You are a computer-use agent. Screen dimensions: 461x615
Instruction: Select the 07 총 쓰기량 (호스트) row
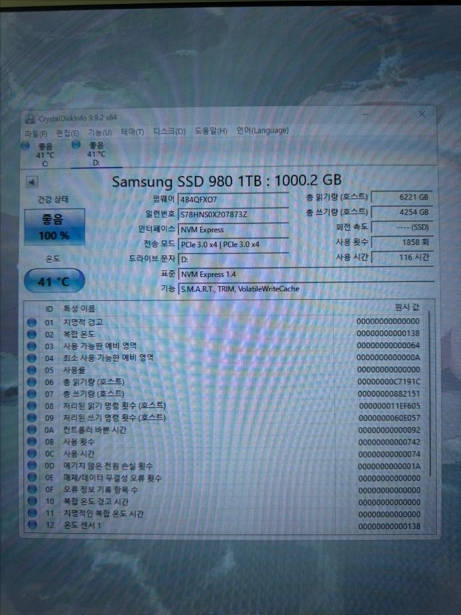226,394
